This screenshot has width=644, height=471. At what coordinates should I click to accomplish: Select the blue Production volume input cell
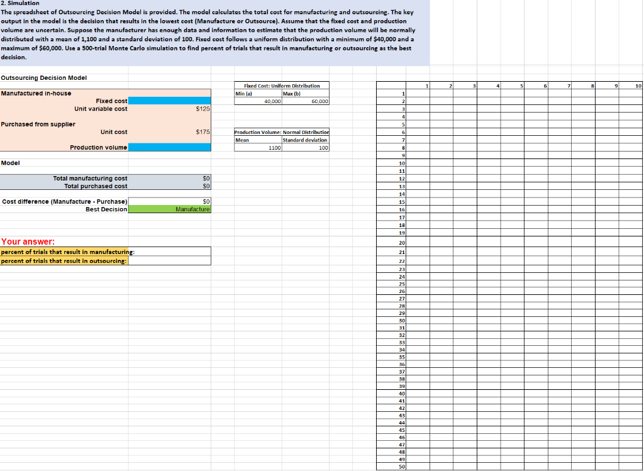coord(170,147)
